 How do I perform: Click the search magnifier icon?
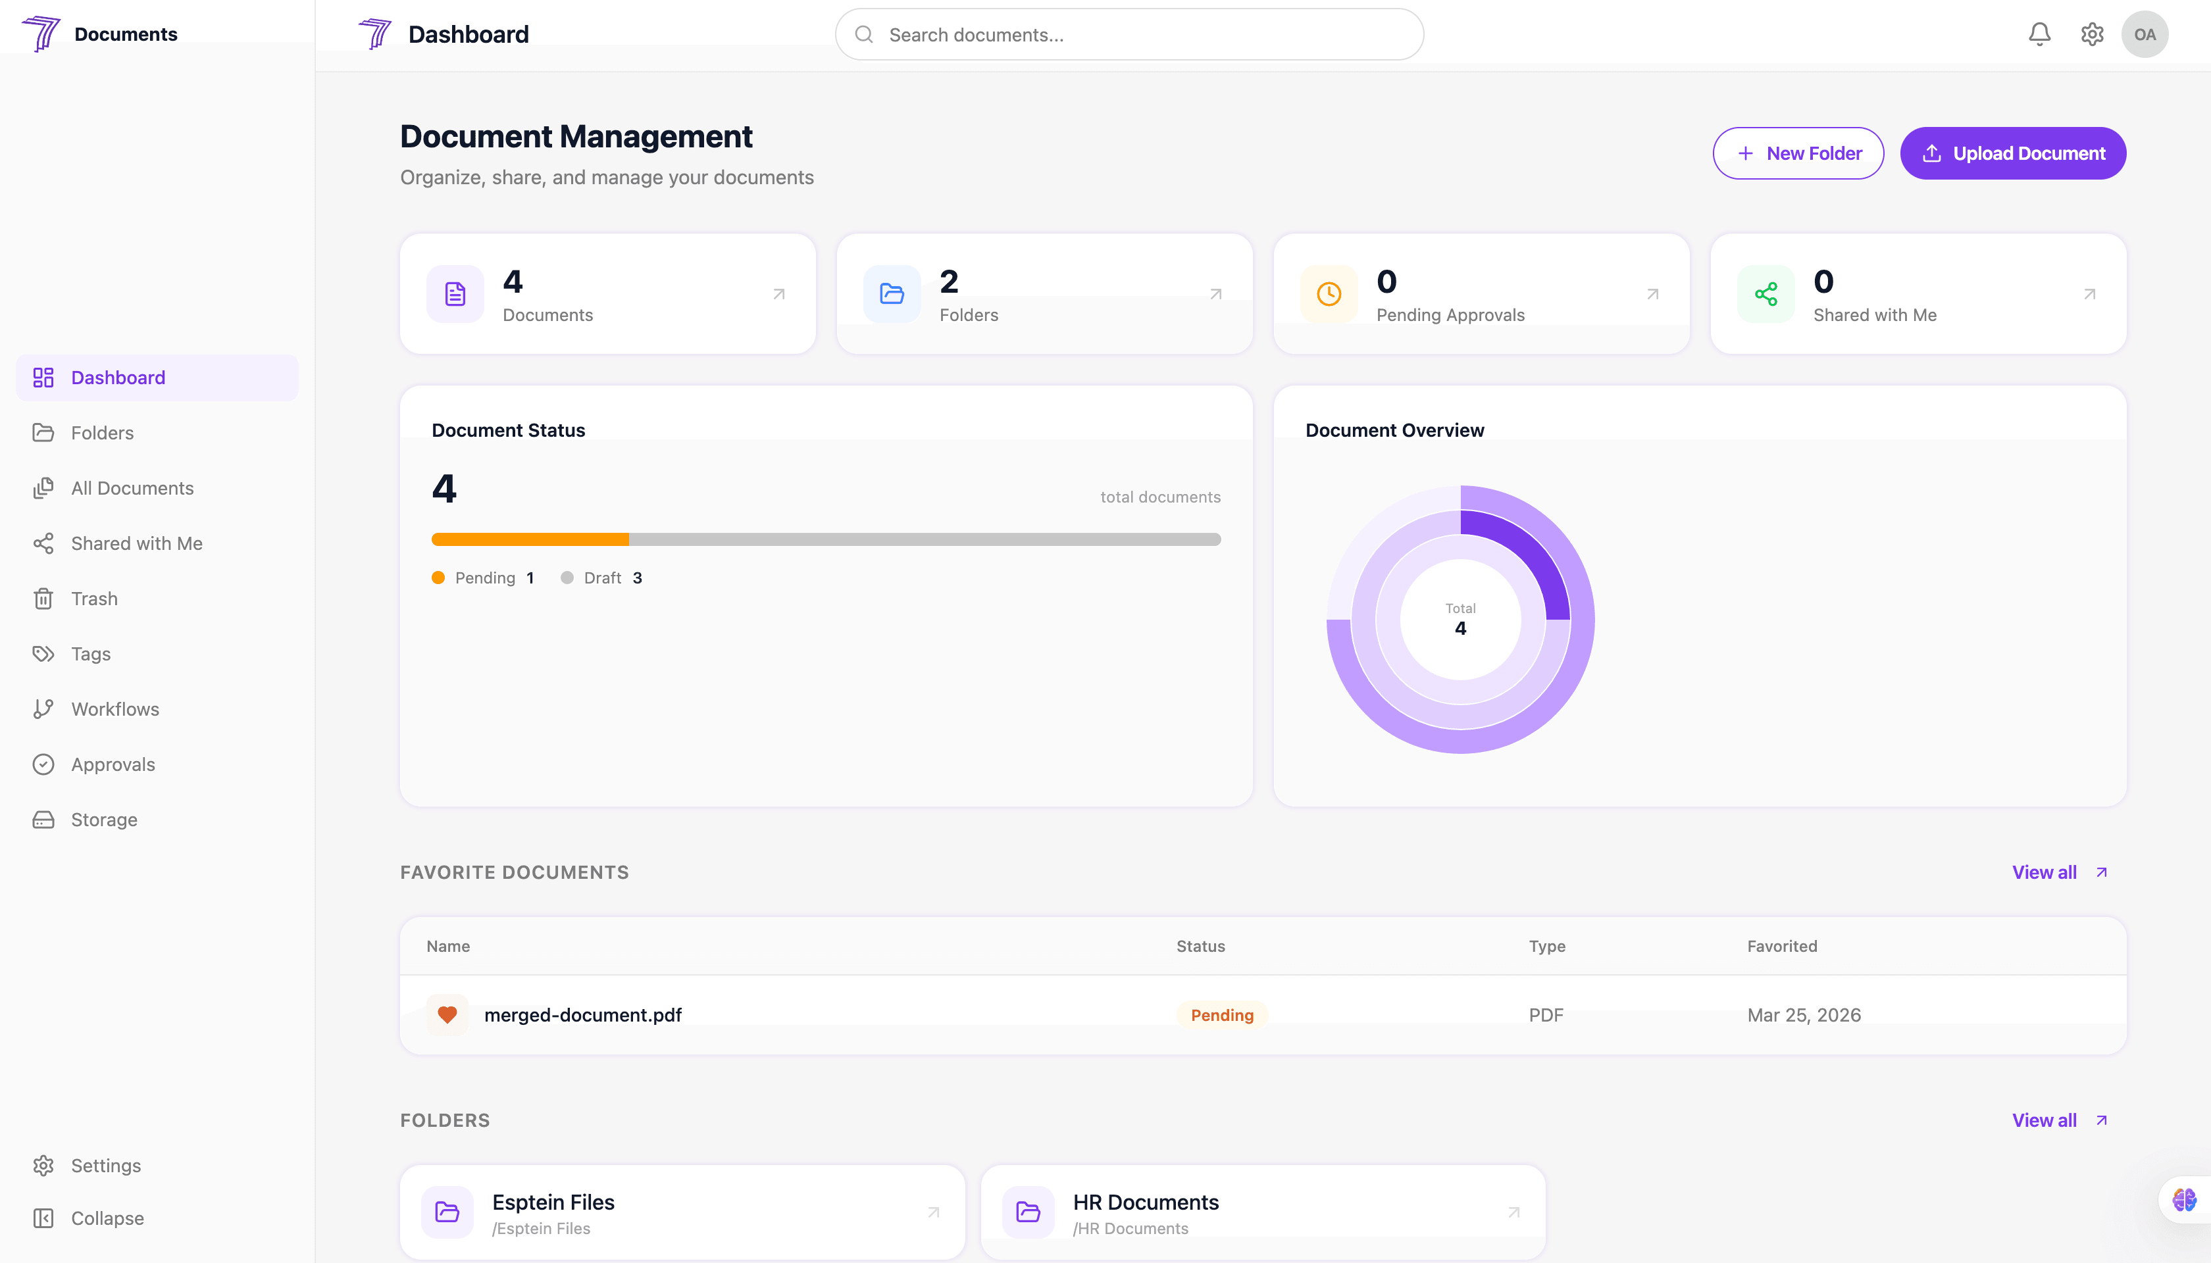pyautogui.click(x=863, y=35)
